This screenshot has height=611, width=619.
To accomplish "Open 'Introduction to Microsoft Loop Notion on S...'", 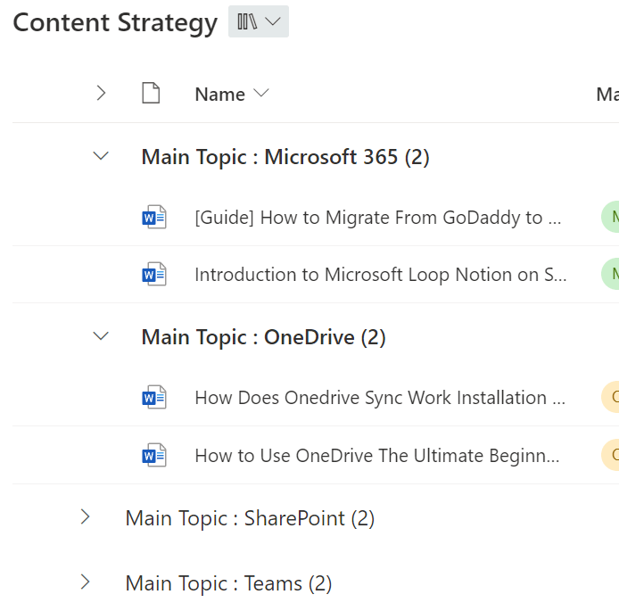I will click(381, 275).
